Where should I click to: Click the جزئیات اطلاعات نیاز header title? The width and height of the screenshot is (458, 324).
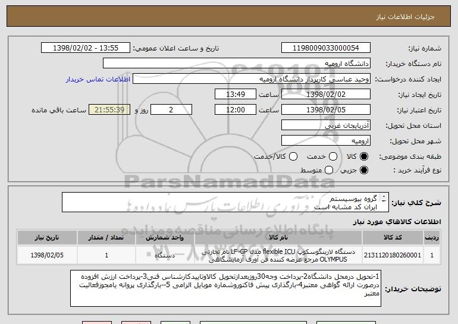tap(405, 17)
